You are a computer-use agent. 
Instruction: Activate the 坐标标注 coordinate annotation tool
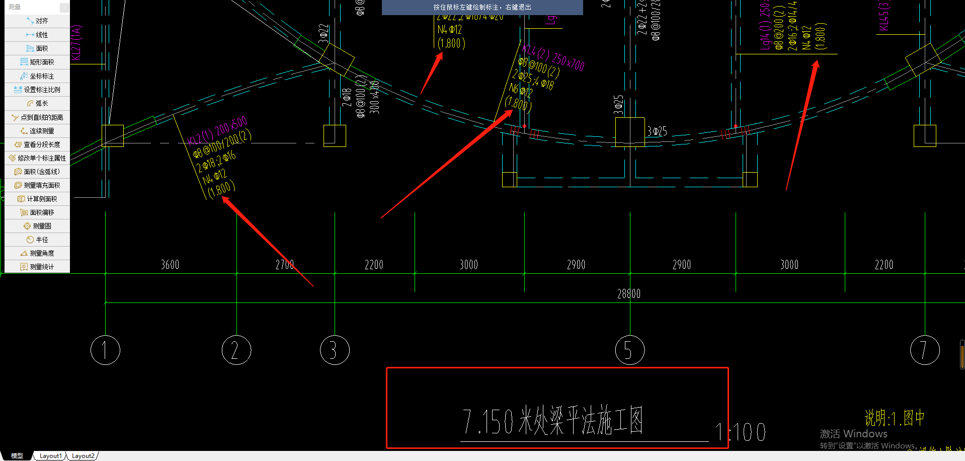[x=37, y=76]
